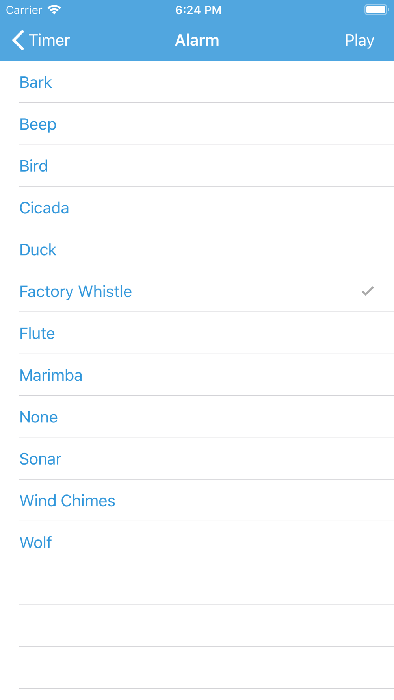Set alarm sound to None

click(x=197, y=417)
